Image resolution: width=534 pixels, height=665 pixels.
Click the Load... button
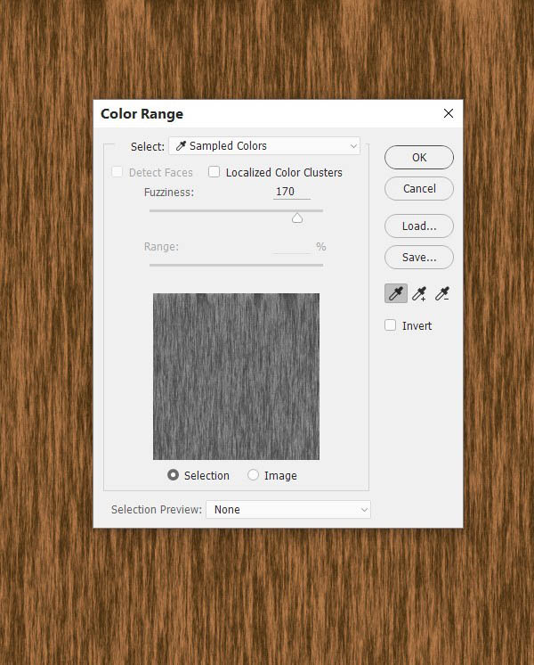419,226
